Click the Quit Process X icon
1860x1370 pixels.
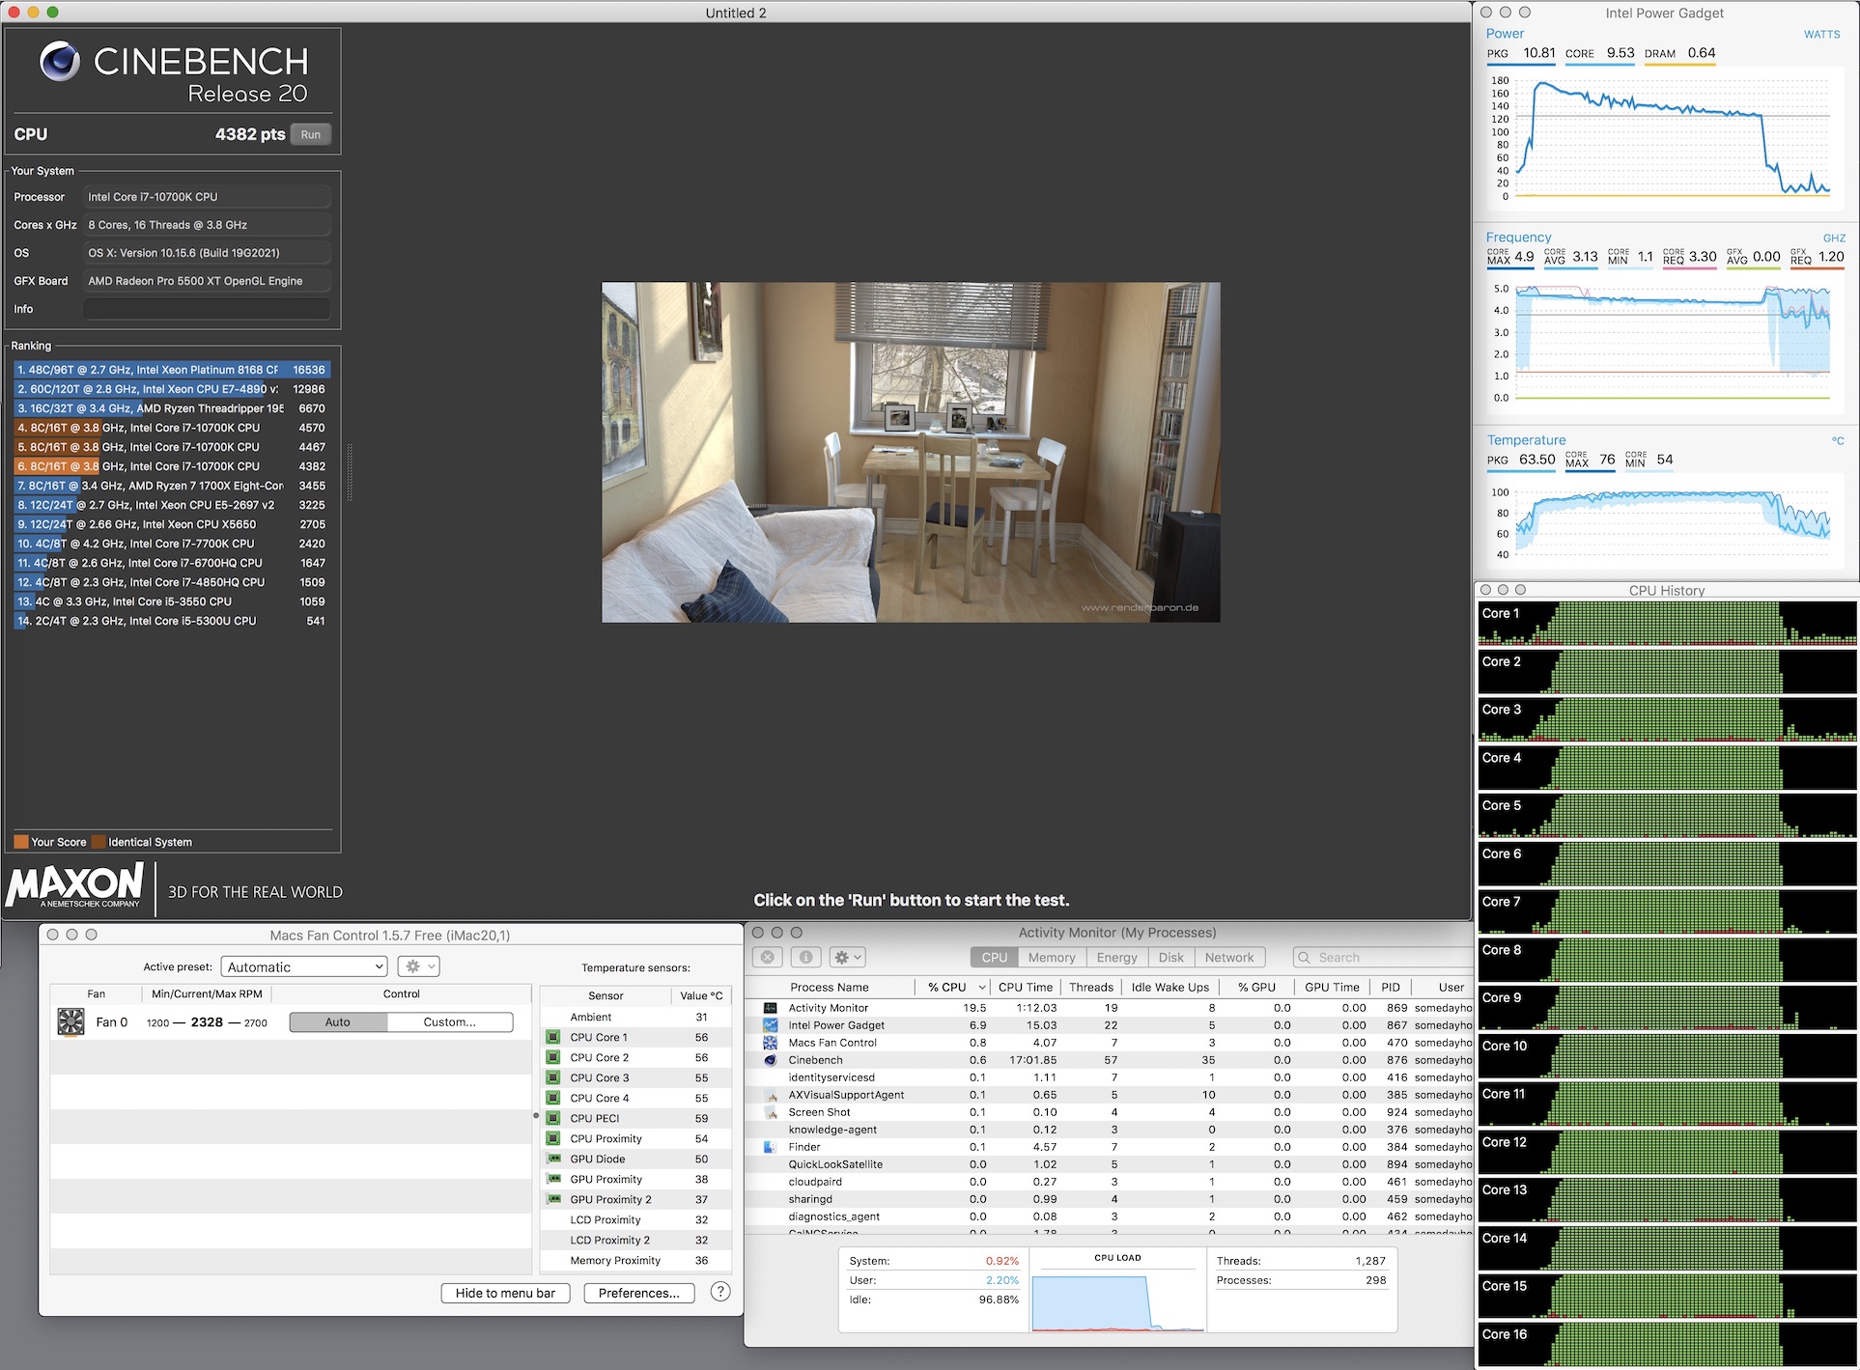[768, 957]
